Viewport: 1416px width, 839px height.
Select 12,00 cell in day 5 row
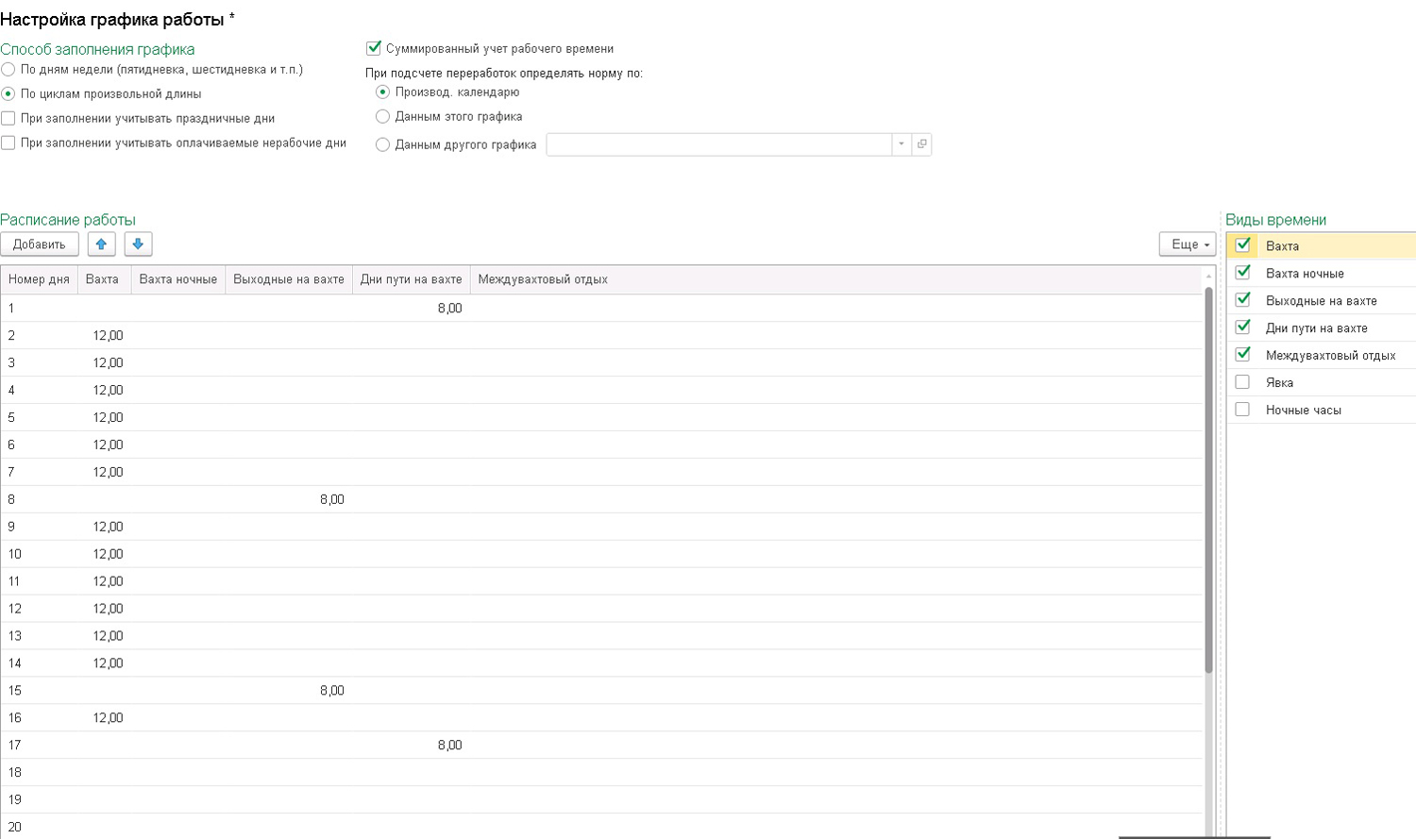click(x=104, y=418)
